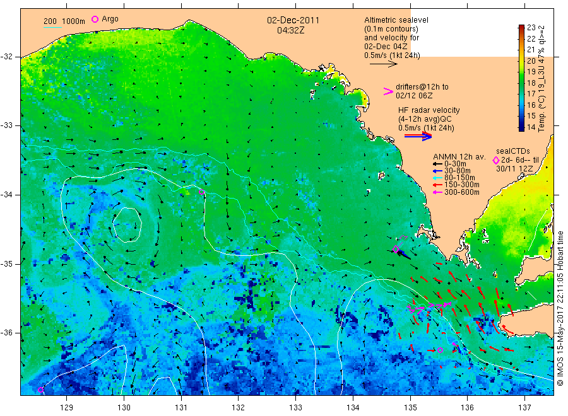
Task: Click the red 150-300m ANMN legend arrow
Action: (x=437, y=185)
